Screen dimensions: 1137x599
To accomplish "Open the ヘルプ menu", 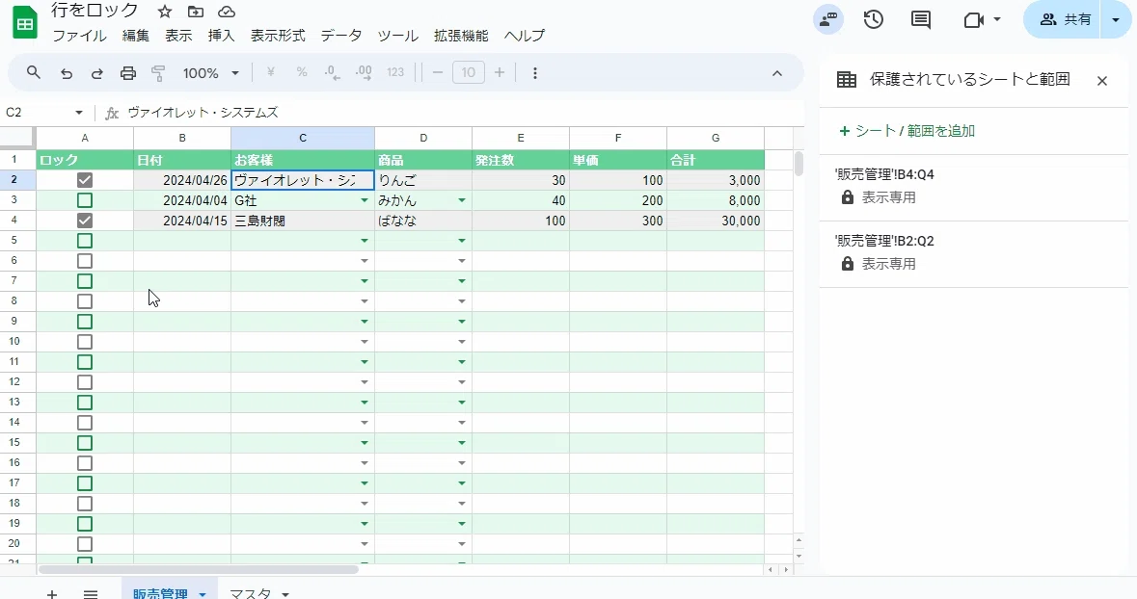I will pyautogui.click(x=525, y=36).
